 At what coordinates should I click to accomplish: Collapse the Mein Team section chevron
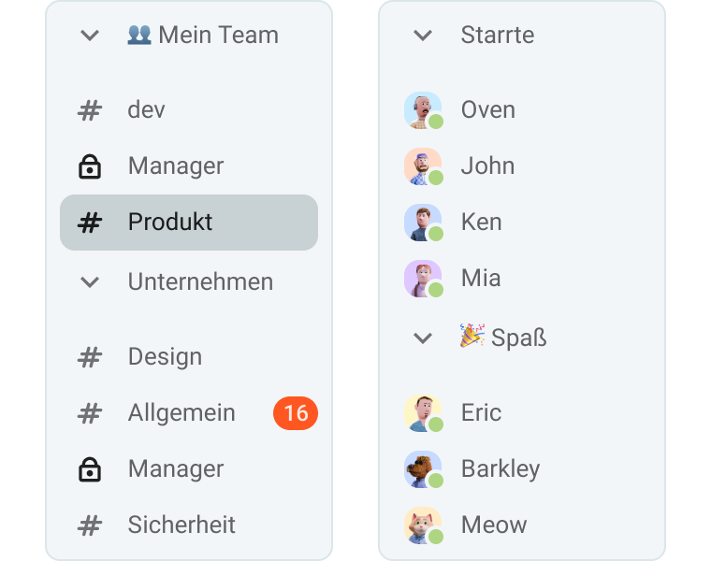(90, 36)
